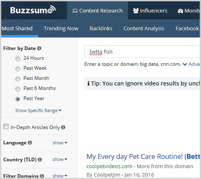Click the Country (TLD) info icon
201x179 pixels.
point(40,160)
